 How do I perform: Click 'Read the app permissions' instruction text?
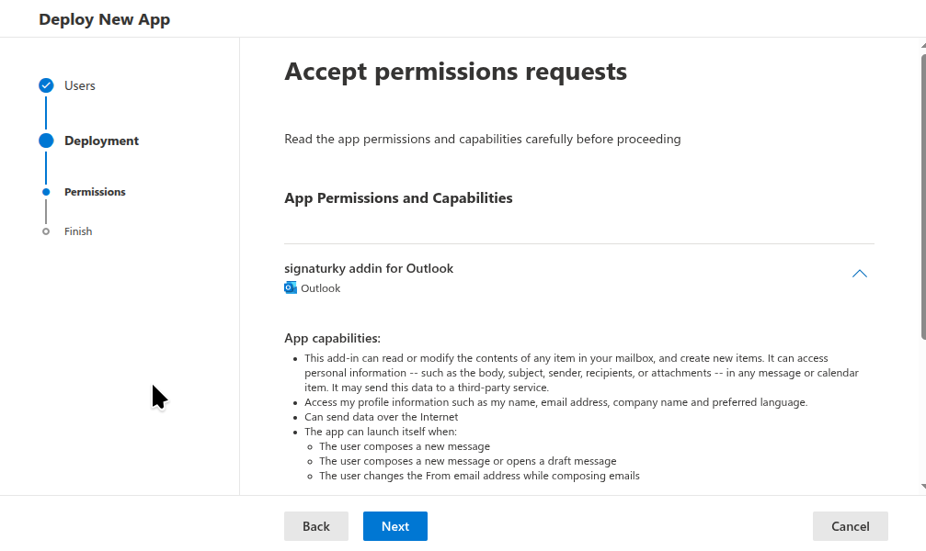point(483,140)
